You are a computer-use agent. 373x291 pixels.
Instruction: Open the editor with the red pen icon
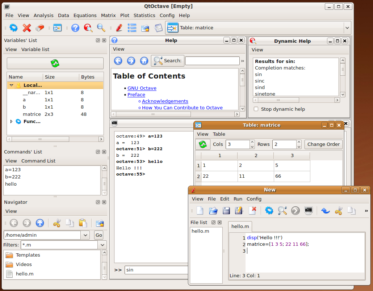tap(119, 28)
